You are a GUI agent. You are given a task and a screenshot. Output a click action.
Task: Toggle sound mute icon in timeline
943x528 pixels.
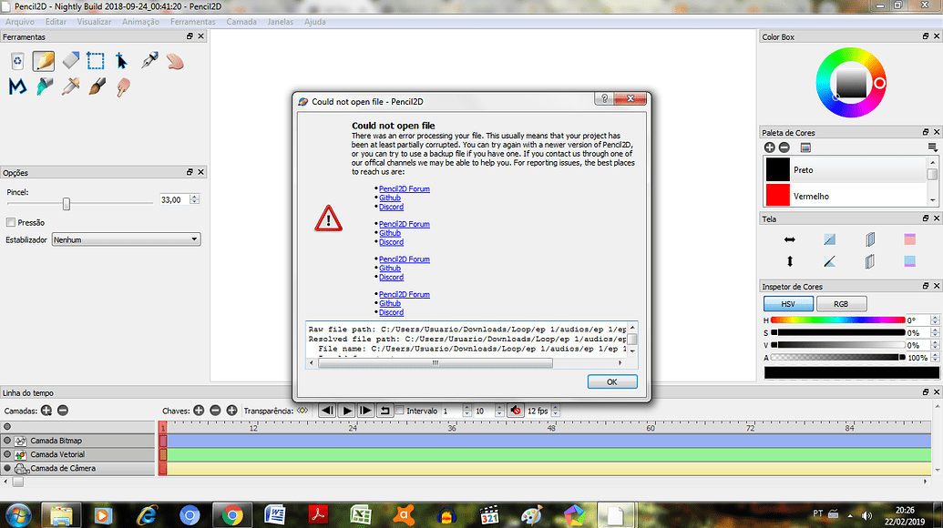[x=516, y=411]
